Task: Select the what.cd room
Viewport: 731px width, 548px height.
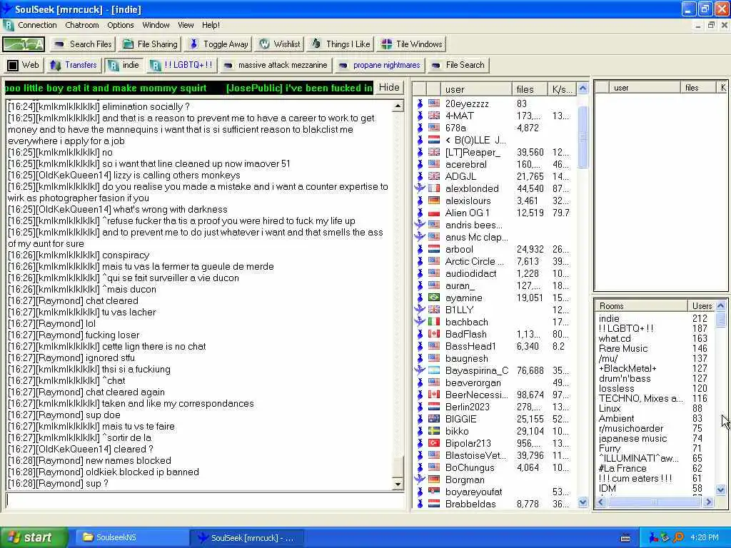Action: 615,338
